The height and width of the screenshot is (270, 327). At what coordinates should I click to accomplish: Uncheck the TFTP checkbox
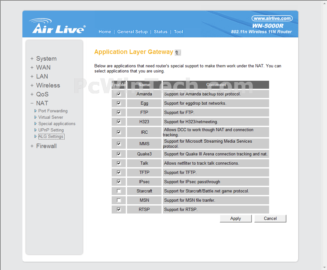119,172
